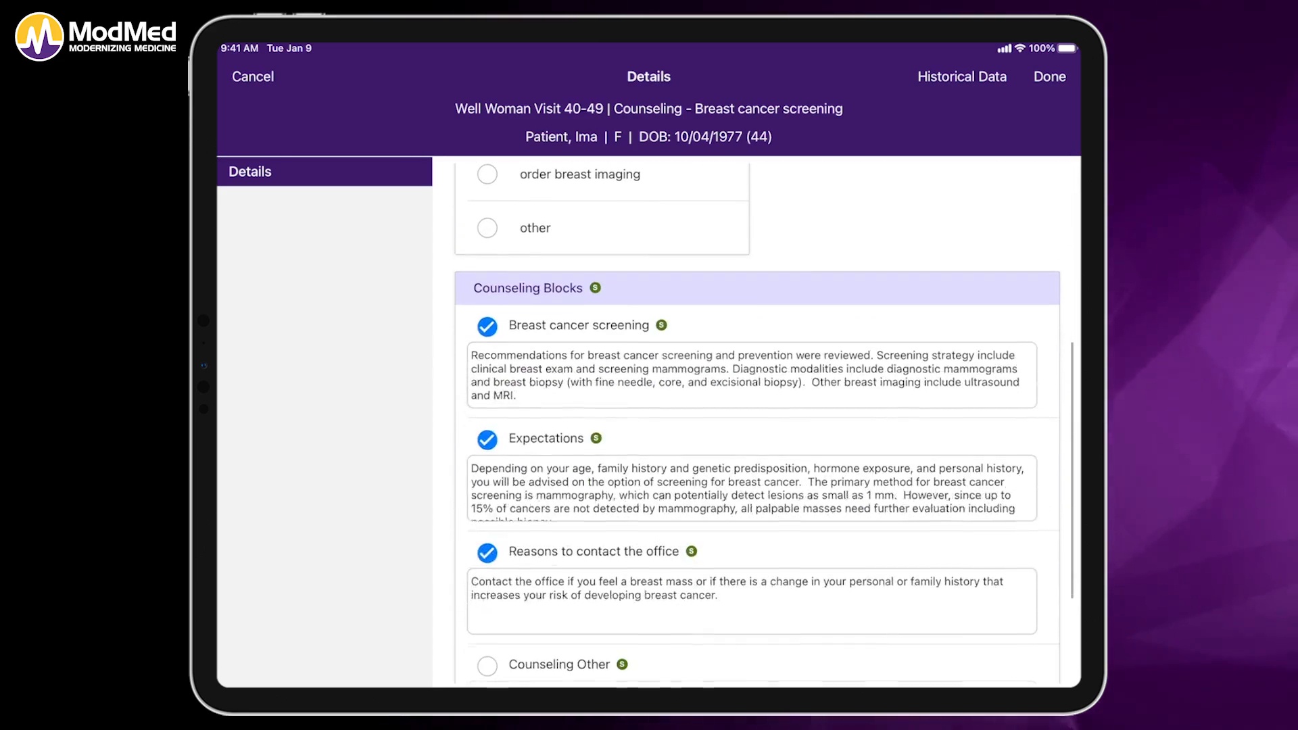Screen dimensions: 1298x730
Task: Click Cancel to discard changes
Action: point(252,76)
